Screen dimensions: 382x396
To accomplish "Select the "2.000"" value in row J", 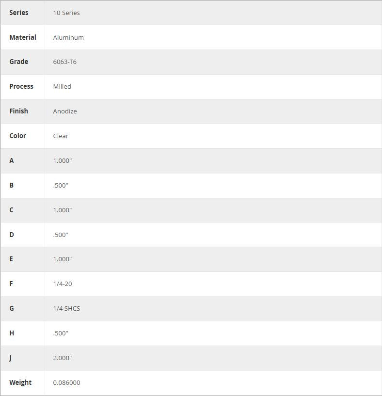I will click(x=63, y=358).
